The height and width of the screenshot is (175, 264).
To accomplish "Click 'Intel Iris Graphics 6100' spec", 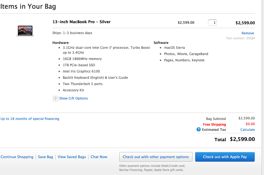I will point(81,71).
